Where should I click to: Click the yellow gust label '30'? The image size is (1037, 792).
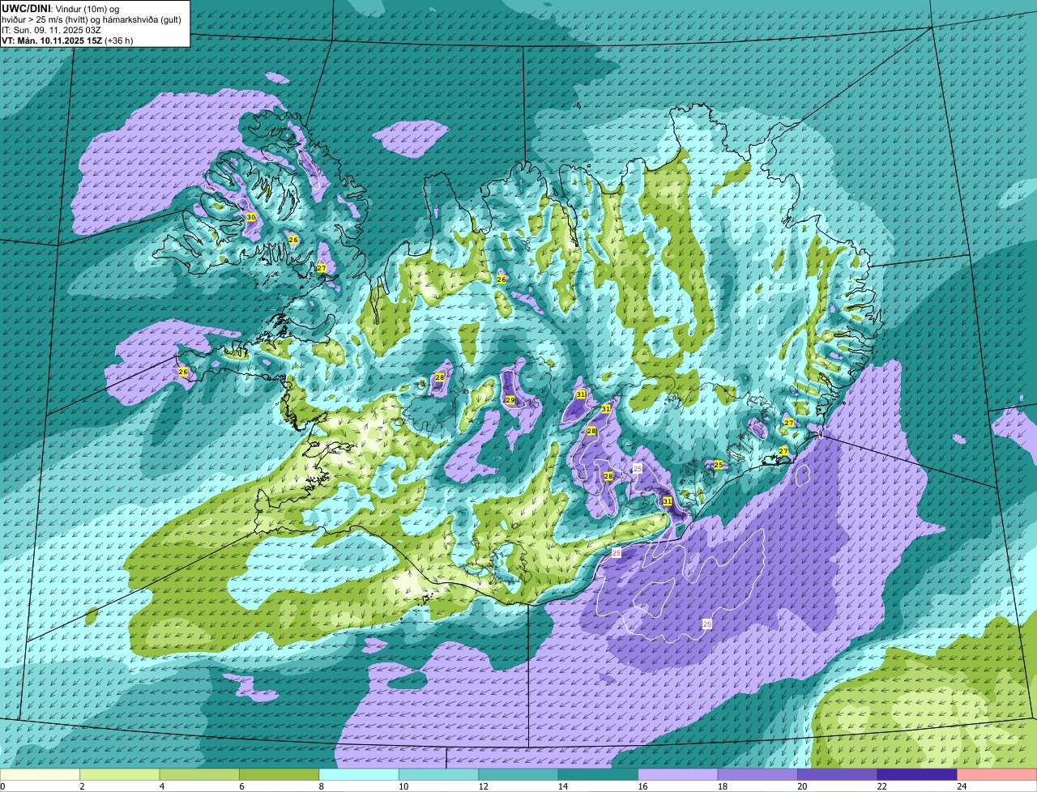251,217
